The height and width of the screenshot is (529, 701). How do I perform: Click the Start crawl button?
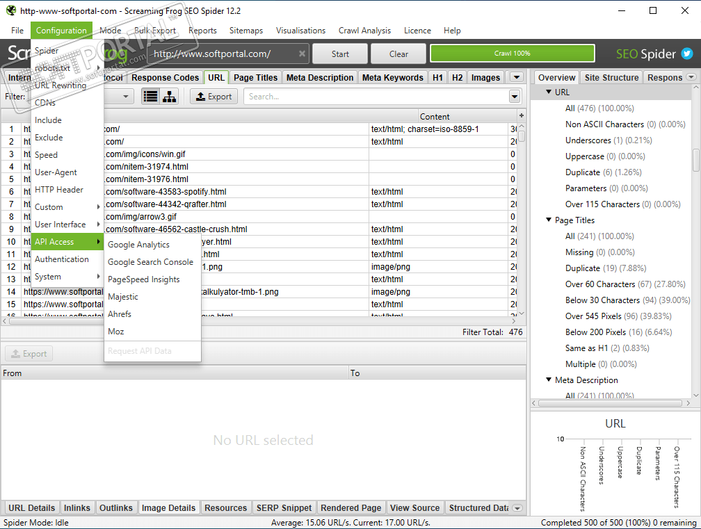pos(340,54)
